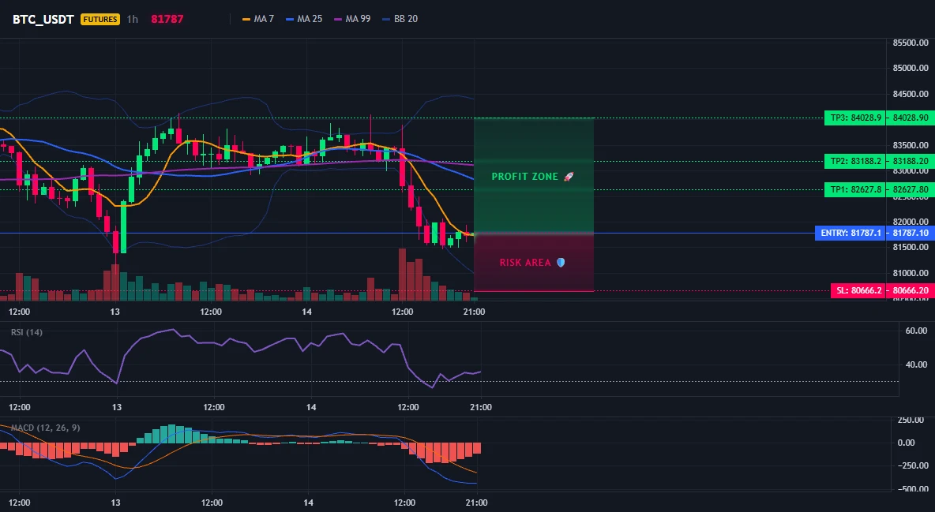Click the RISK AREA label
The width and height of the screenshot is (935, 512).
(525, 262)
